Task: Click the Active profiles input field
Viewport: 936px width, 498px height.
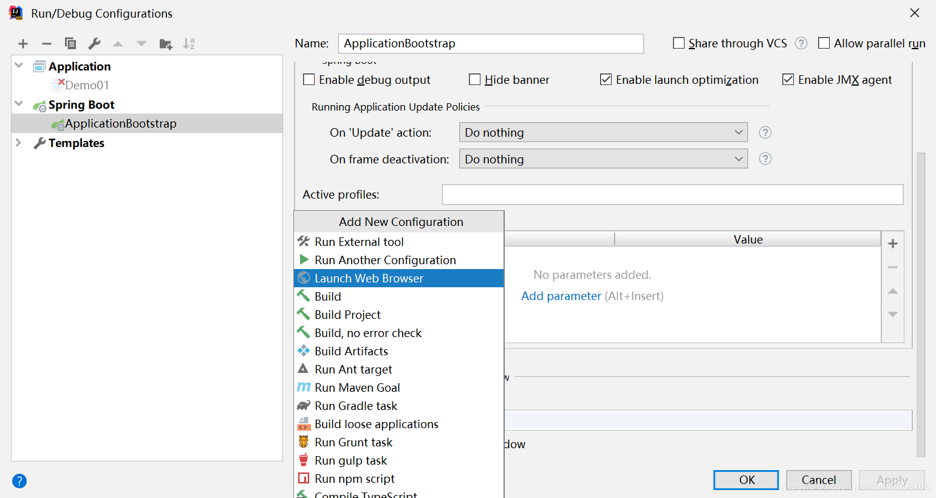Action: [x=672, y=194]
